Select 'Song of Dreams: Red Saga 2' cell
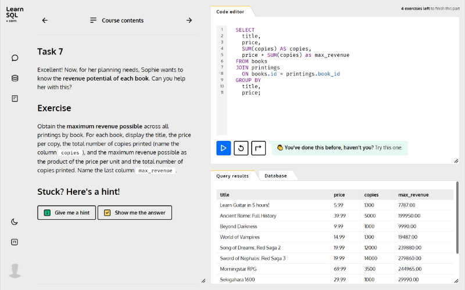465x290 pixels. 250,248
